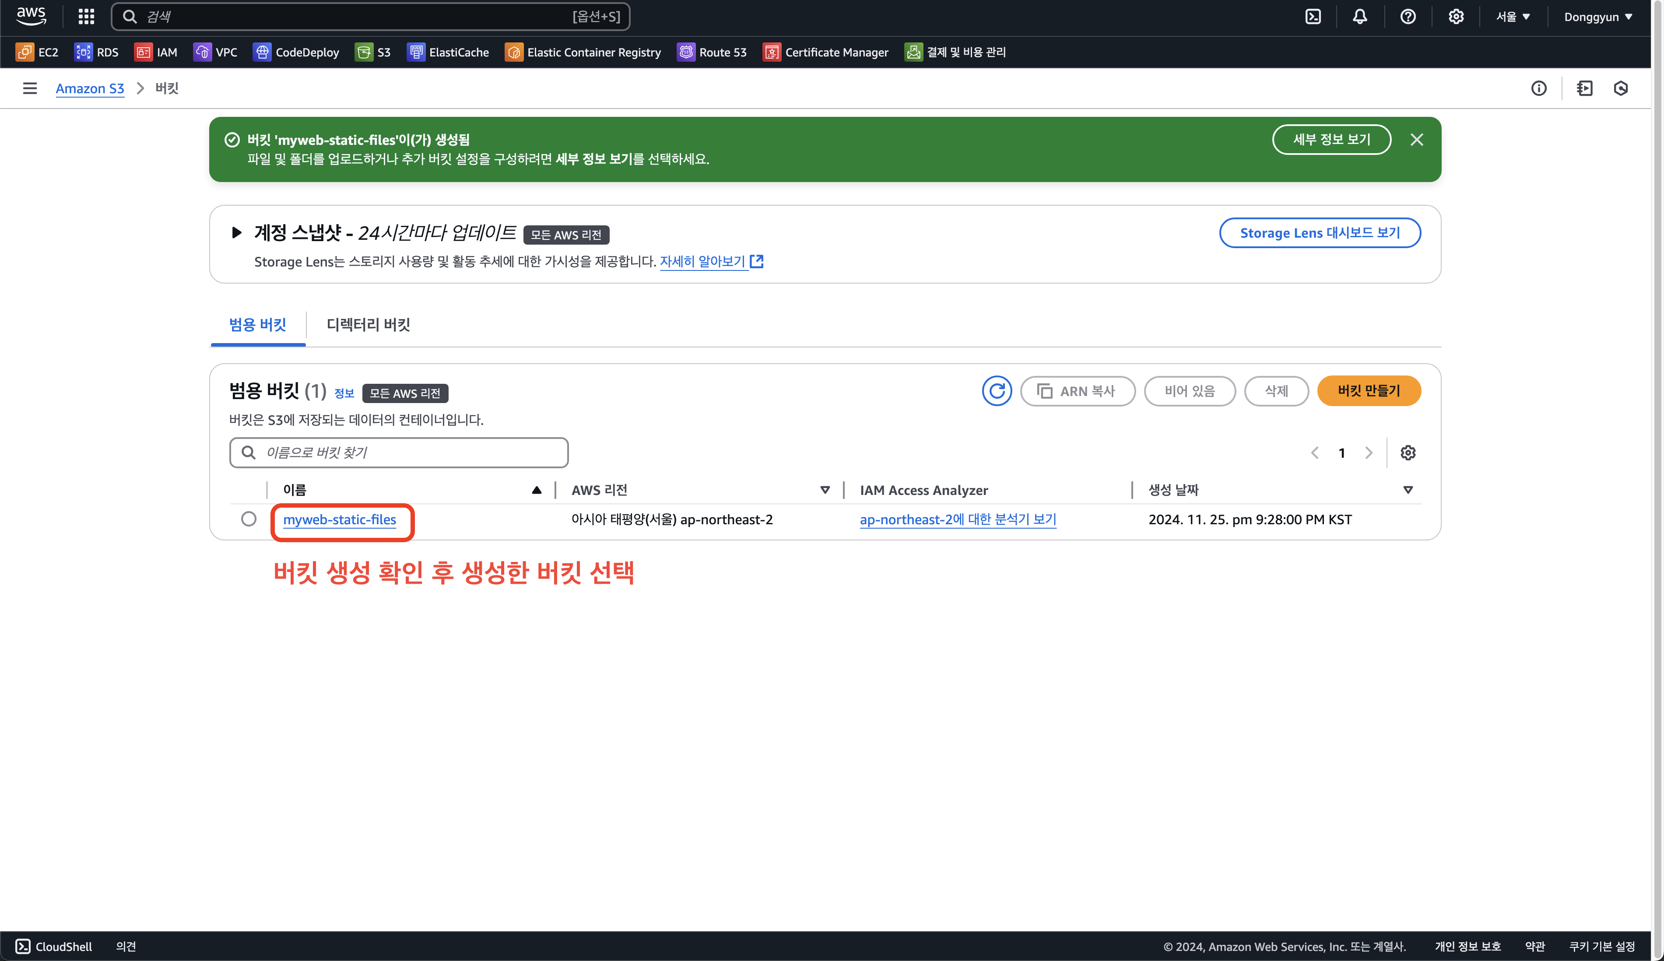1664x961 pixels.
Task: Open Elastic Container Registry shortcut
Action: [x=583, y=52]
